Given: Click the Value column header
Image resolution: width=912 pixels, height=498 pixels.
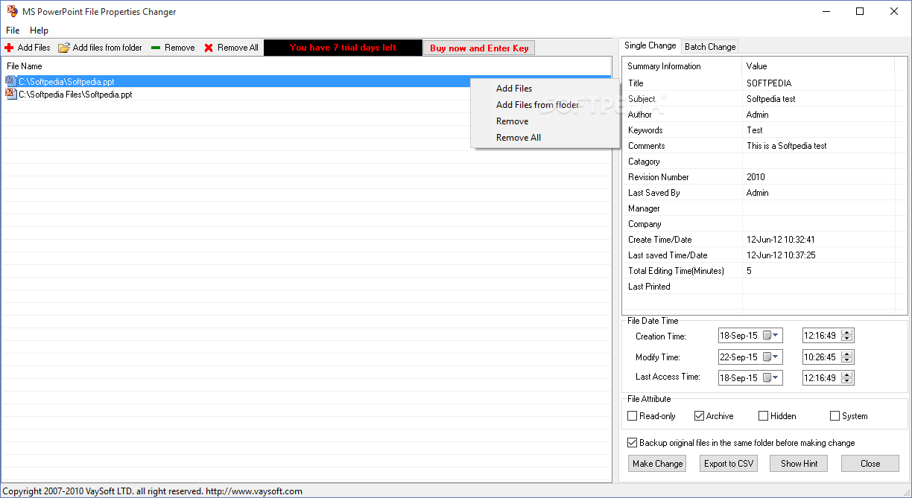Looking at the screenshot, I should pyautogui.click(x=818, y=66).
